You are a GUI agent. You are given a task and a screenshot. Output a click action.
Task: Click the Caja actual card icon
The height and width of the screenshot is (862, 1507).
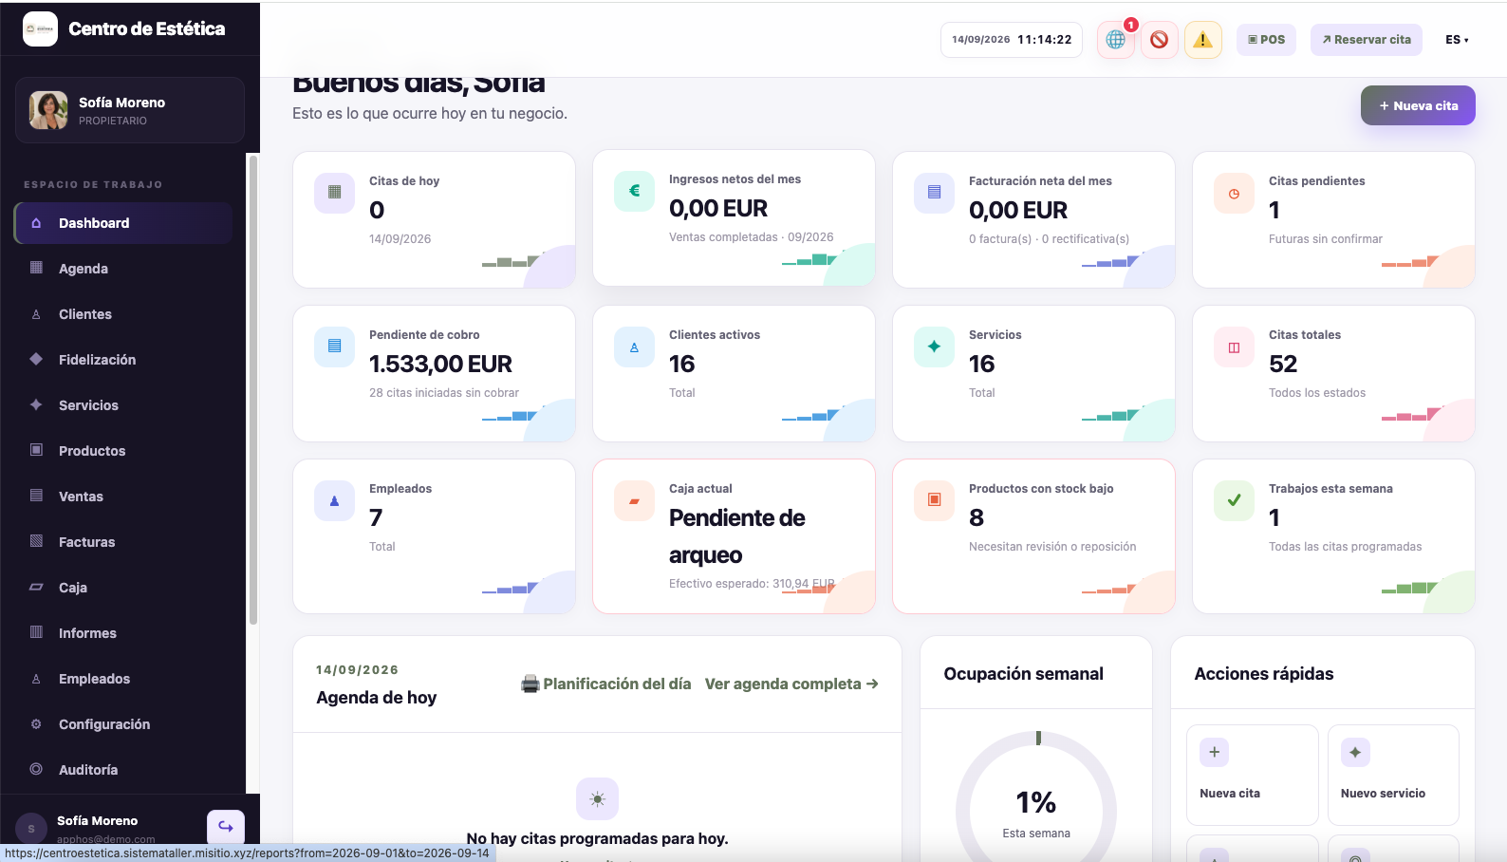point(634,500)
